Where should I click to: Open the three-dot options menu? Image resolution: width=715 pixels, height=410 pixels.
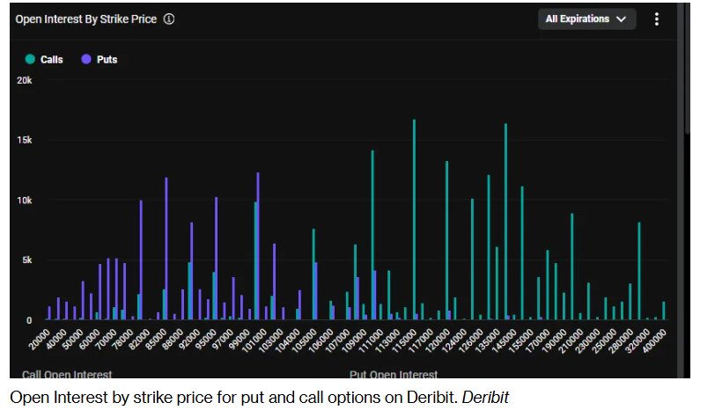point(657,19)
